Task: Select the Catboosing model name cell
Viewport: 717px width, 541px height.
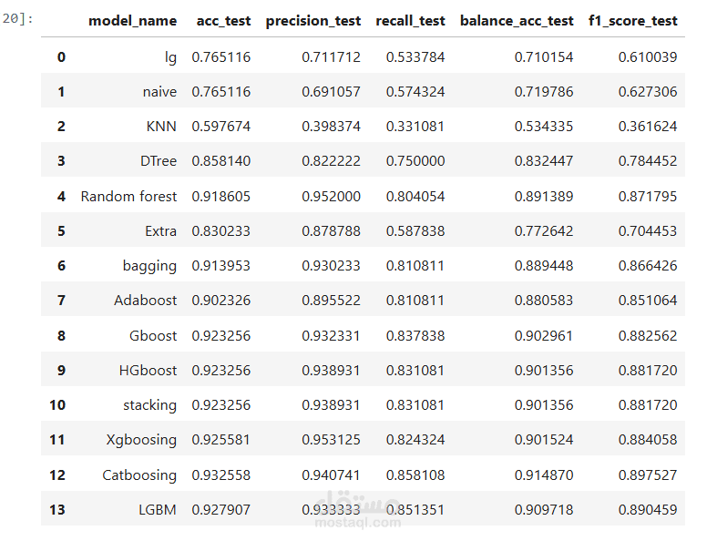Action: [x=138, y=475]
